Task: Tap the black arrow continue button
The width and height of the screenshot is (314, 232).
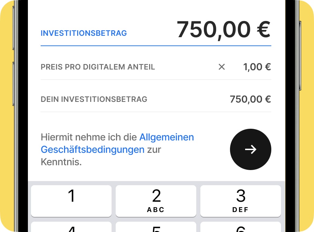Action: tap(251, 149)
